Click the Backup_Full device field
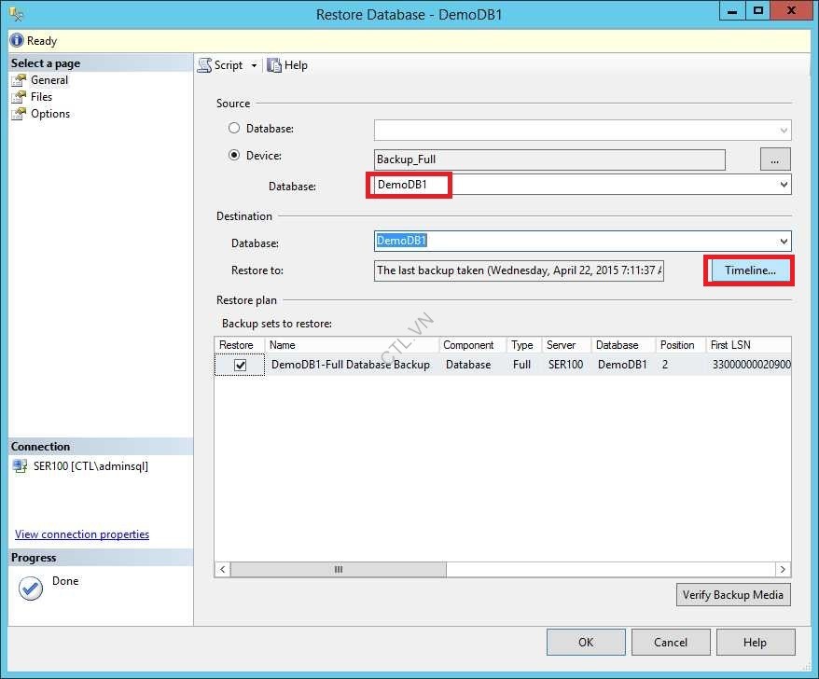 coord(549,159)
